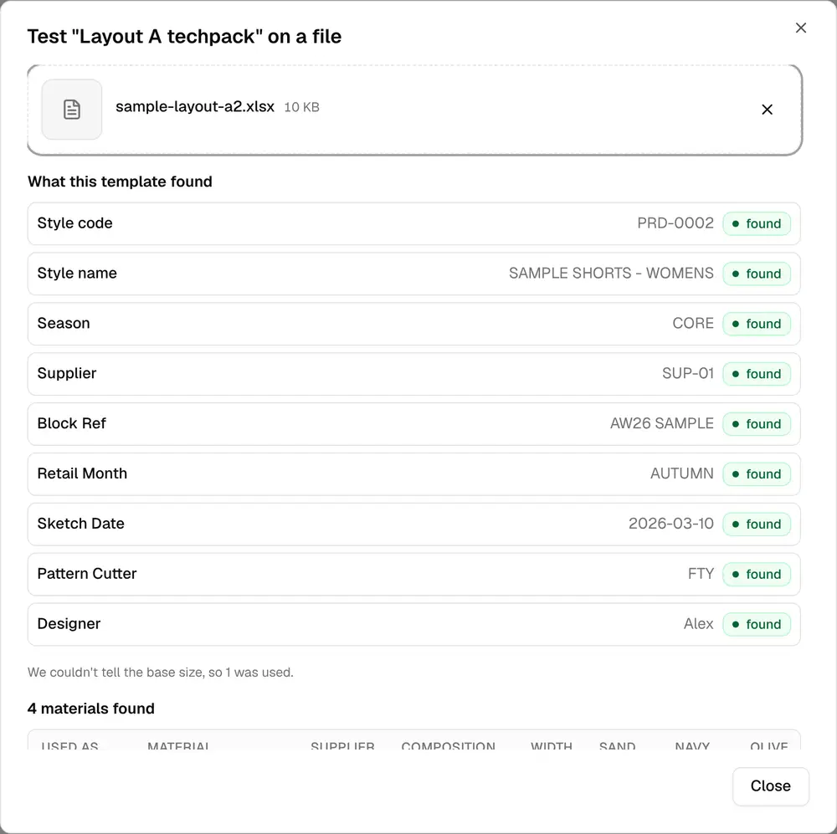Viewport: 837px width, 834px height.
Task: Select the CORE season value
Action: (x=693, y=324)
